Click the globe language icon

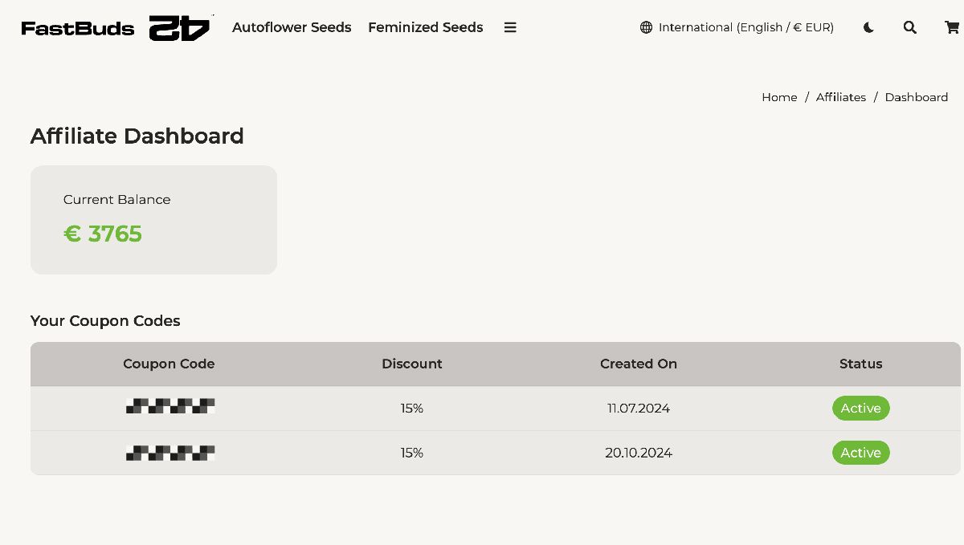pos(646,27)
